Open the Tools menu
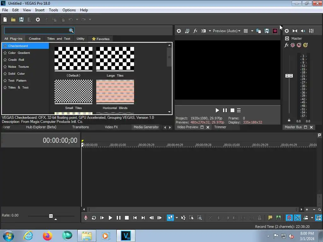 click(53, 10)
